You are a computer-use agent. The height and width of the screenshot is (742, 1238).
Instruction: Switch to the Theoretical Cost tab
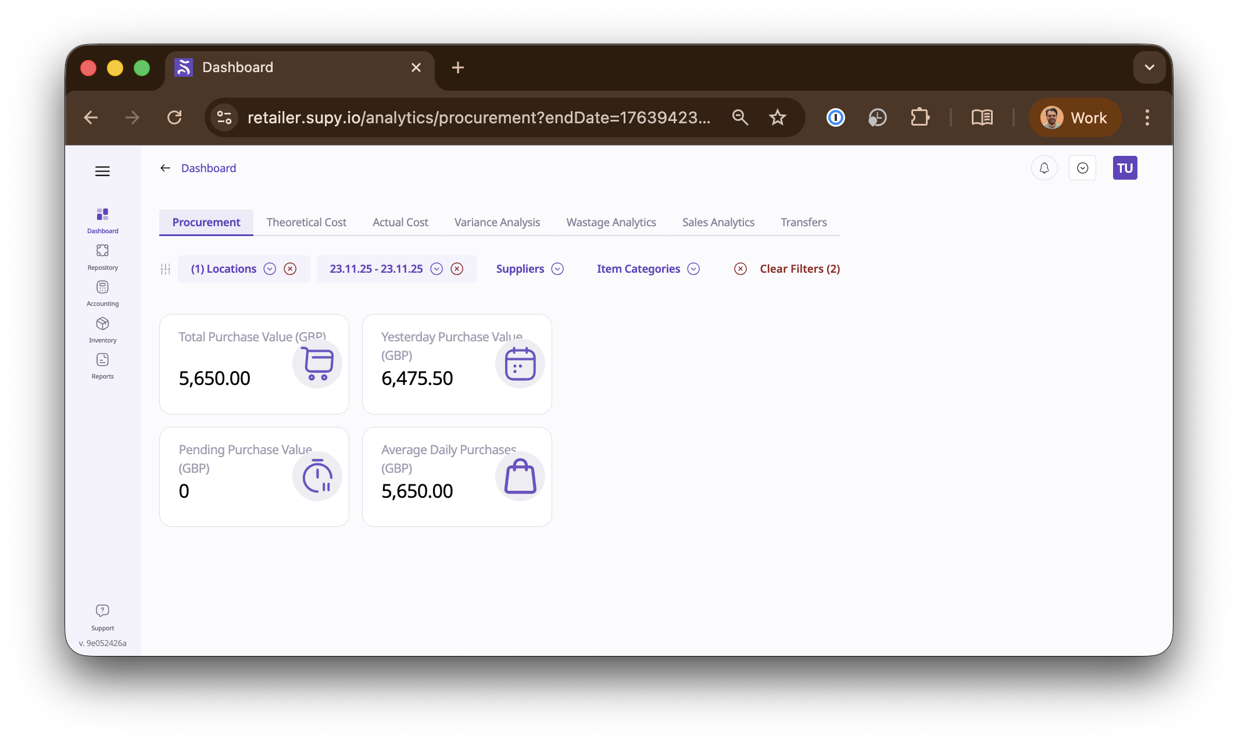point(306,222)
